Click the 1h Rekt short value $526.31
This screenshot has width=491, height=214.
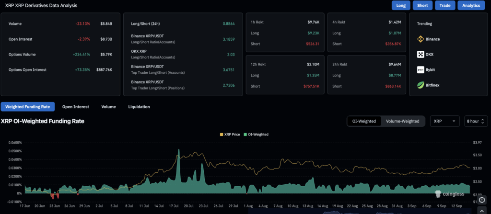click(x=313, y=44)
